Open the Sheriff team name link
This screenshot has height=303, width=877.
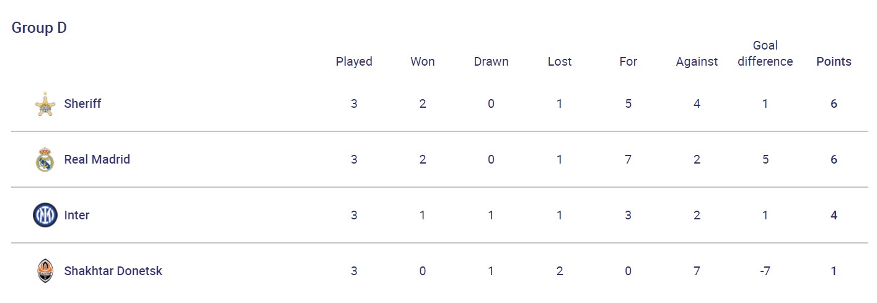click(x=82, y=104)
